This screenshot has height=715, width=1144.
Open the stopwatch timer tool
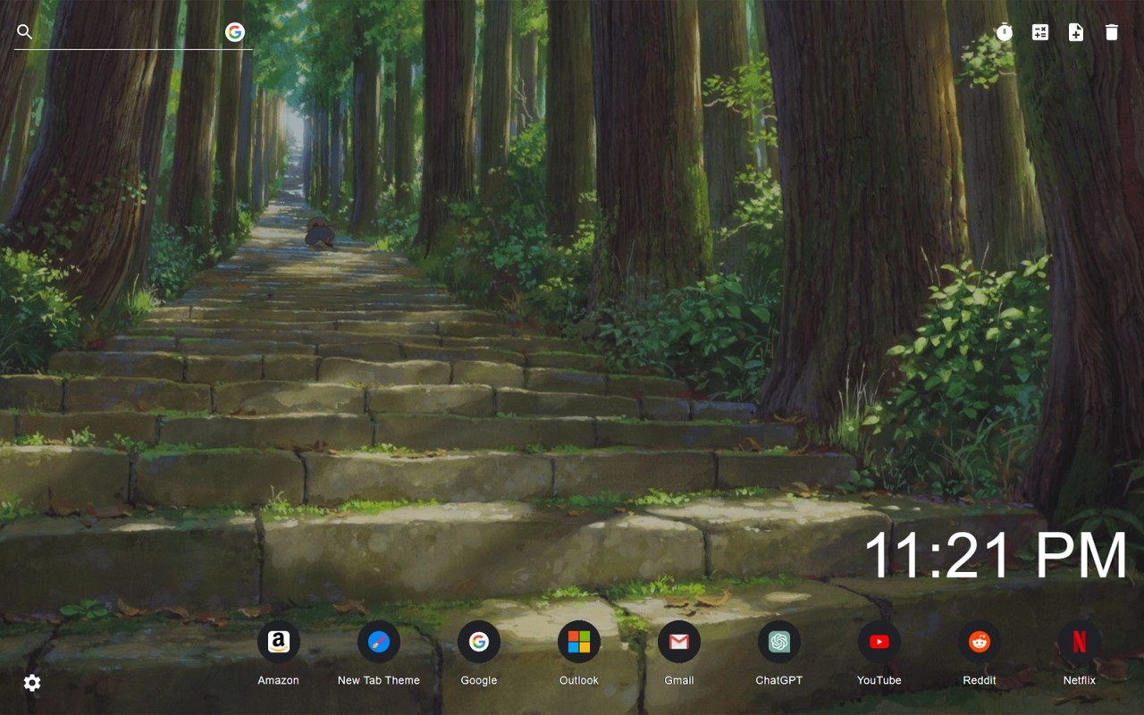pyautogui.click(x=1005, y=32)
